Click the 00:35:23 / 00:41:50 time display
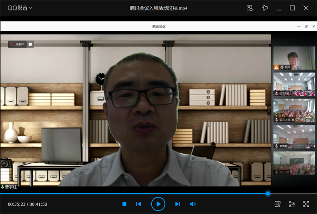 [28, 204]
